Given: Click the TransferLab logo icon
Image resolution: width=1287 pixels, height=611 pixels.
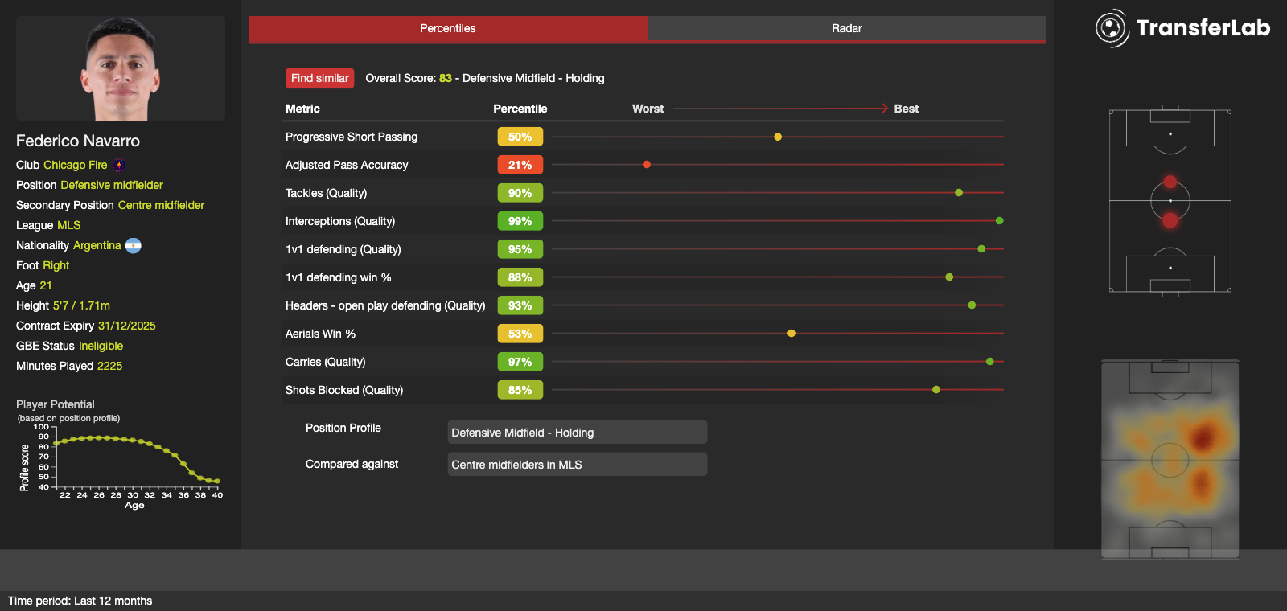Looking at the screenshot, I should pyautogui.click(x=1112, y=28).
